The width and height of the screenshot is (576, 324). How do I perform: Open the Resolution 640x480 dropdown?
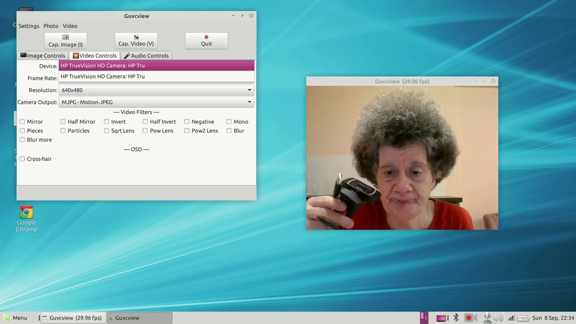(157, 90)
